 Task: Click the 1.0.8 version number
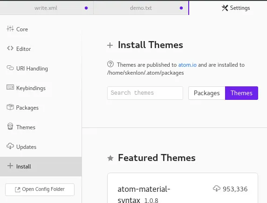click(151, 200)
